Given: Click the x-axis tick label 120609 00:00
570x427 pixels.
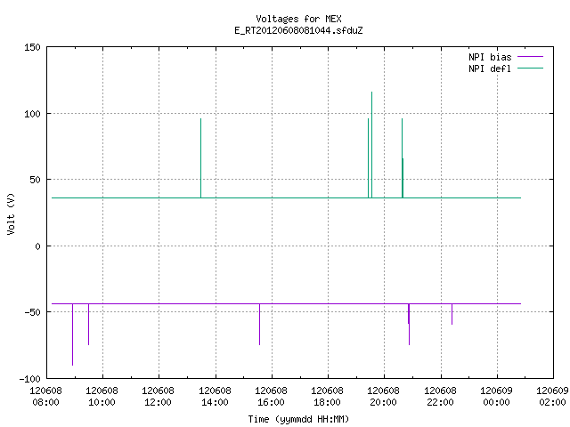Looking at the screenshot, I should 497,397.
